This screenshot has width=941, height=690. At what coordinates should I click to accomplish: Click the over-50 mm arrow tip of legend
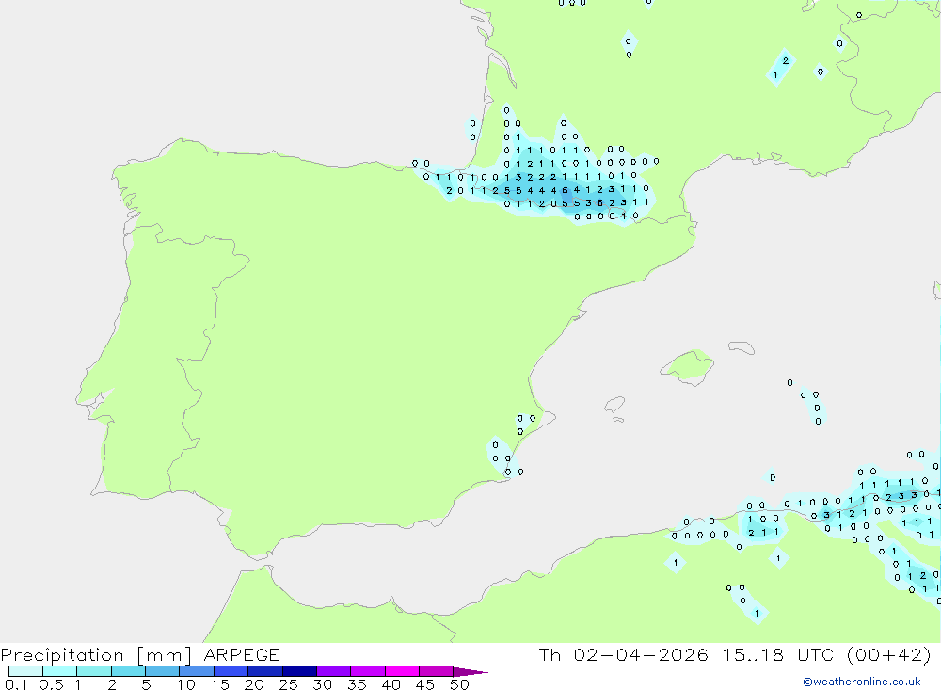tap(470, 672)
